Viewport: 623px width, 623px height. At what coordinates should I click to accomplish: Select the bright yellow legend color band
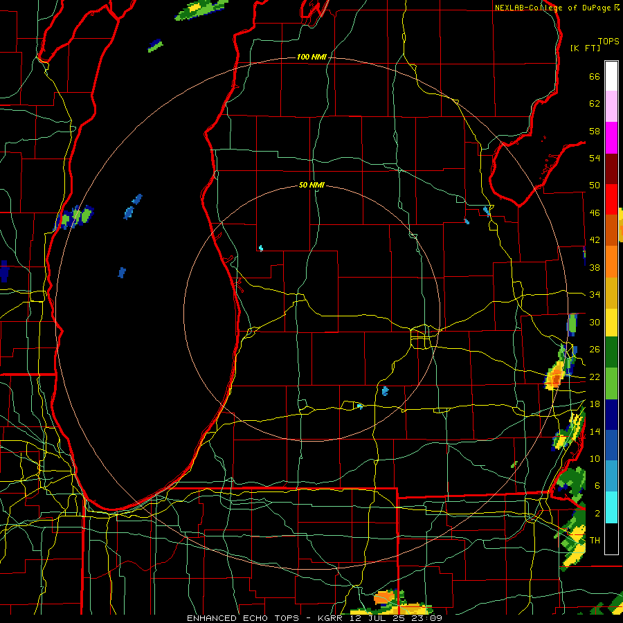pos(611,323)
